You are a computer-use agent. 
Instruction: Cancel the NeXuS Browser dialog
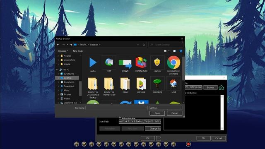coord(174,113)
